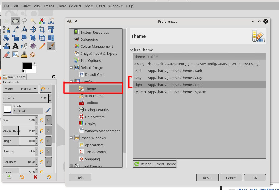
Task: Decrease the Angle value with the down arrow
Action: coord(36,143)
